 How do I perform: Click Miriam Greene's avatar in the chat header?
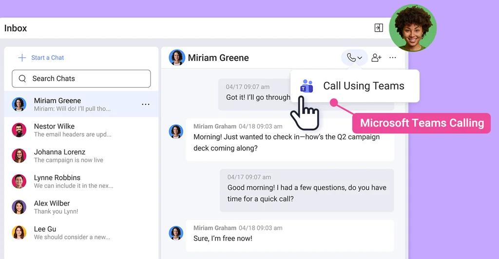point(177,57)
